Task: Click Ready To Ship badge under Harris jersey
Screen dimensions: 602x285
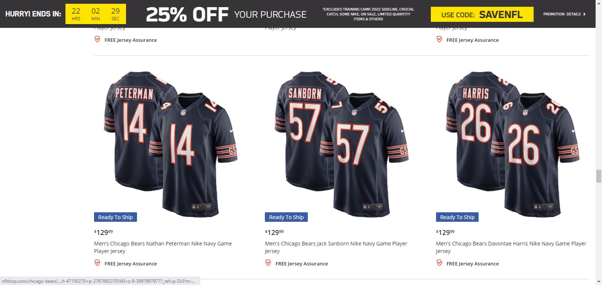Action: click(457, 217)
